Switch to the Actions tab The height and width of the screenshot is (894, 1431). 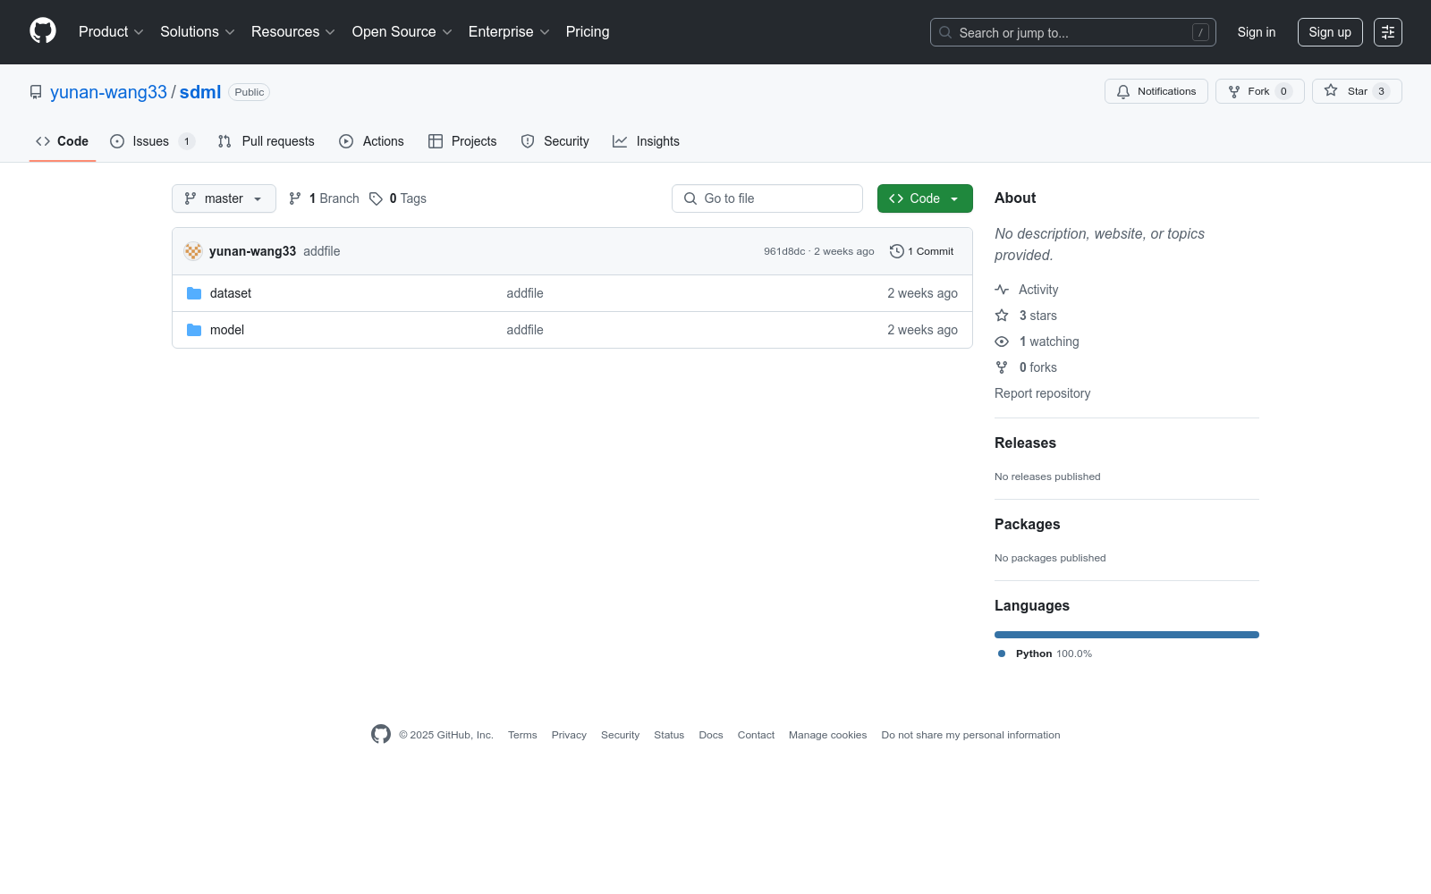(371, 141)
